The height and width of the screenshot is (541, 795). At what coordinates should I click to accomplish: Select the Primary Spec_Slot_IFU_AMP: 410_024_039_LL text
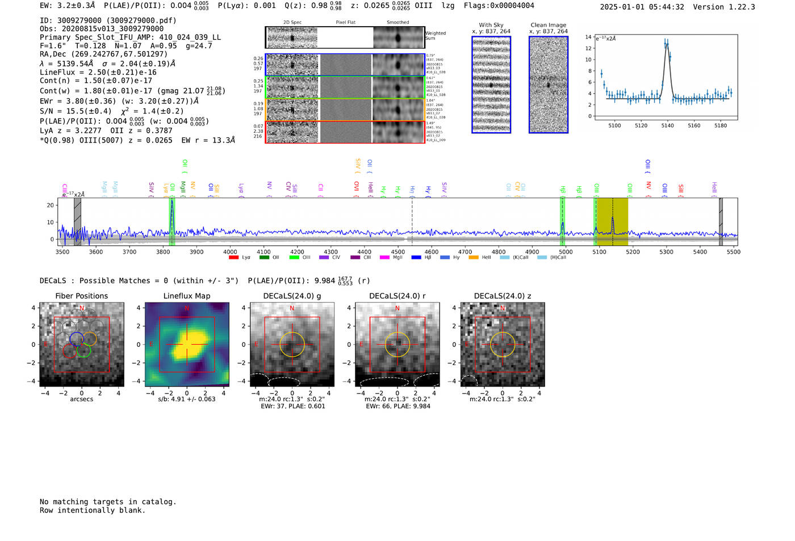[x=130, y=37]
